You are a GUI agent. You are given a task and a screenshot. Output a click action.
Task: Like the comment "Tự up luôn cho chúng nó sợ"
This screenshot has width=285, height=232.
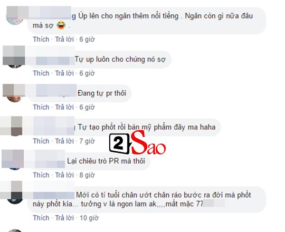(x=41, y=73)
